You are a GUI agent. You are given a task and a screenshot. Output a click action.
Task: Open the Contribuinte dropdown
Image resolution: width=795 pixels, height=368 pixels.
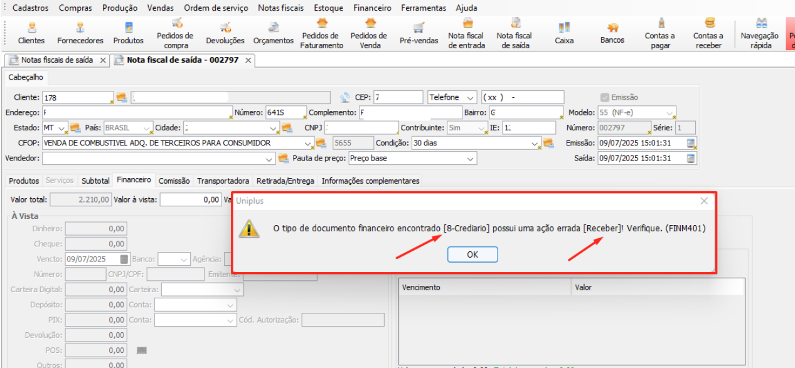(x=482, y=128)
